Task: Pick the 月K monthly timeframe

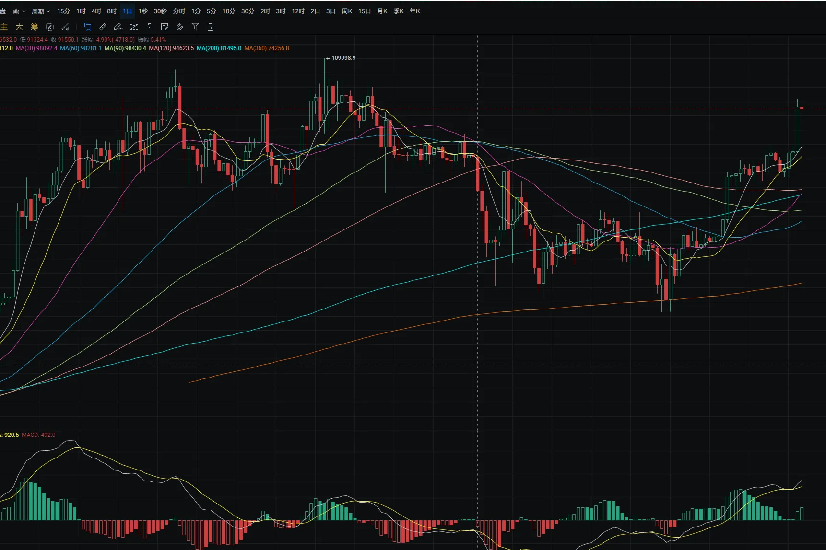Action: pyautogui.click(x=382, y=11)
